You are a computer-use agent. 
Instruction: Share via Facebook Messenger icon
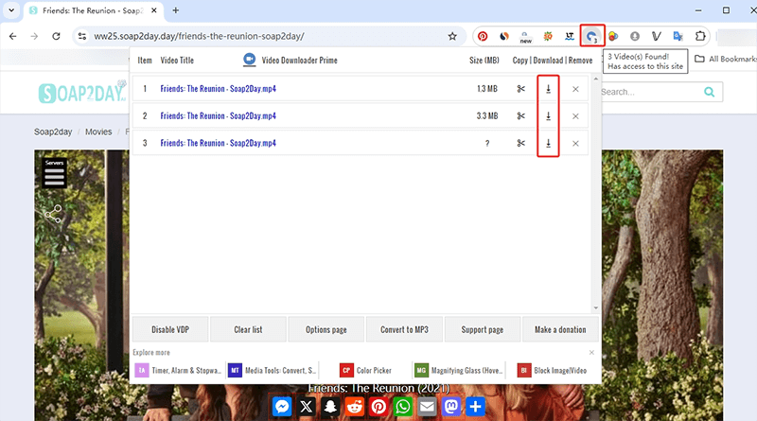coord(282,407)
